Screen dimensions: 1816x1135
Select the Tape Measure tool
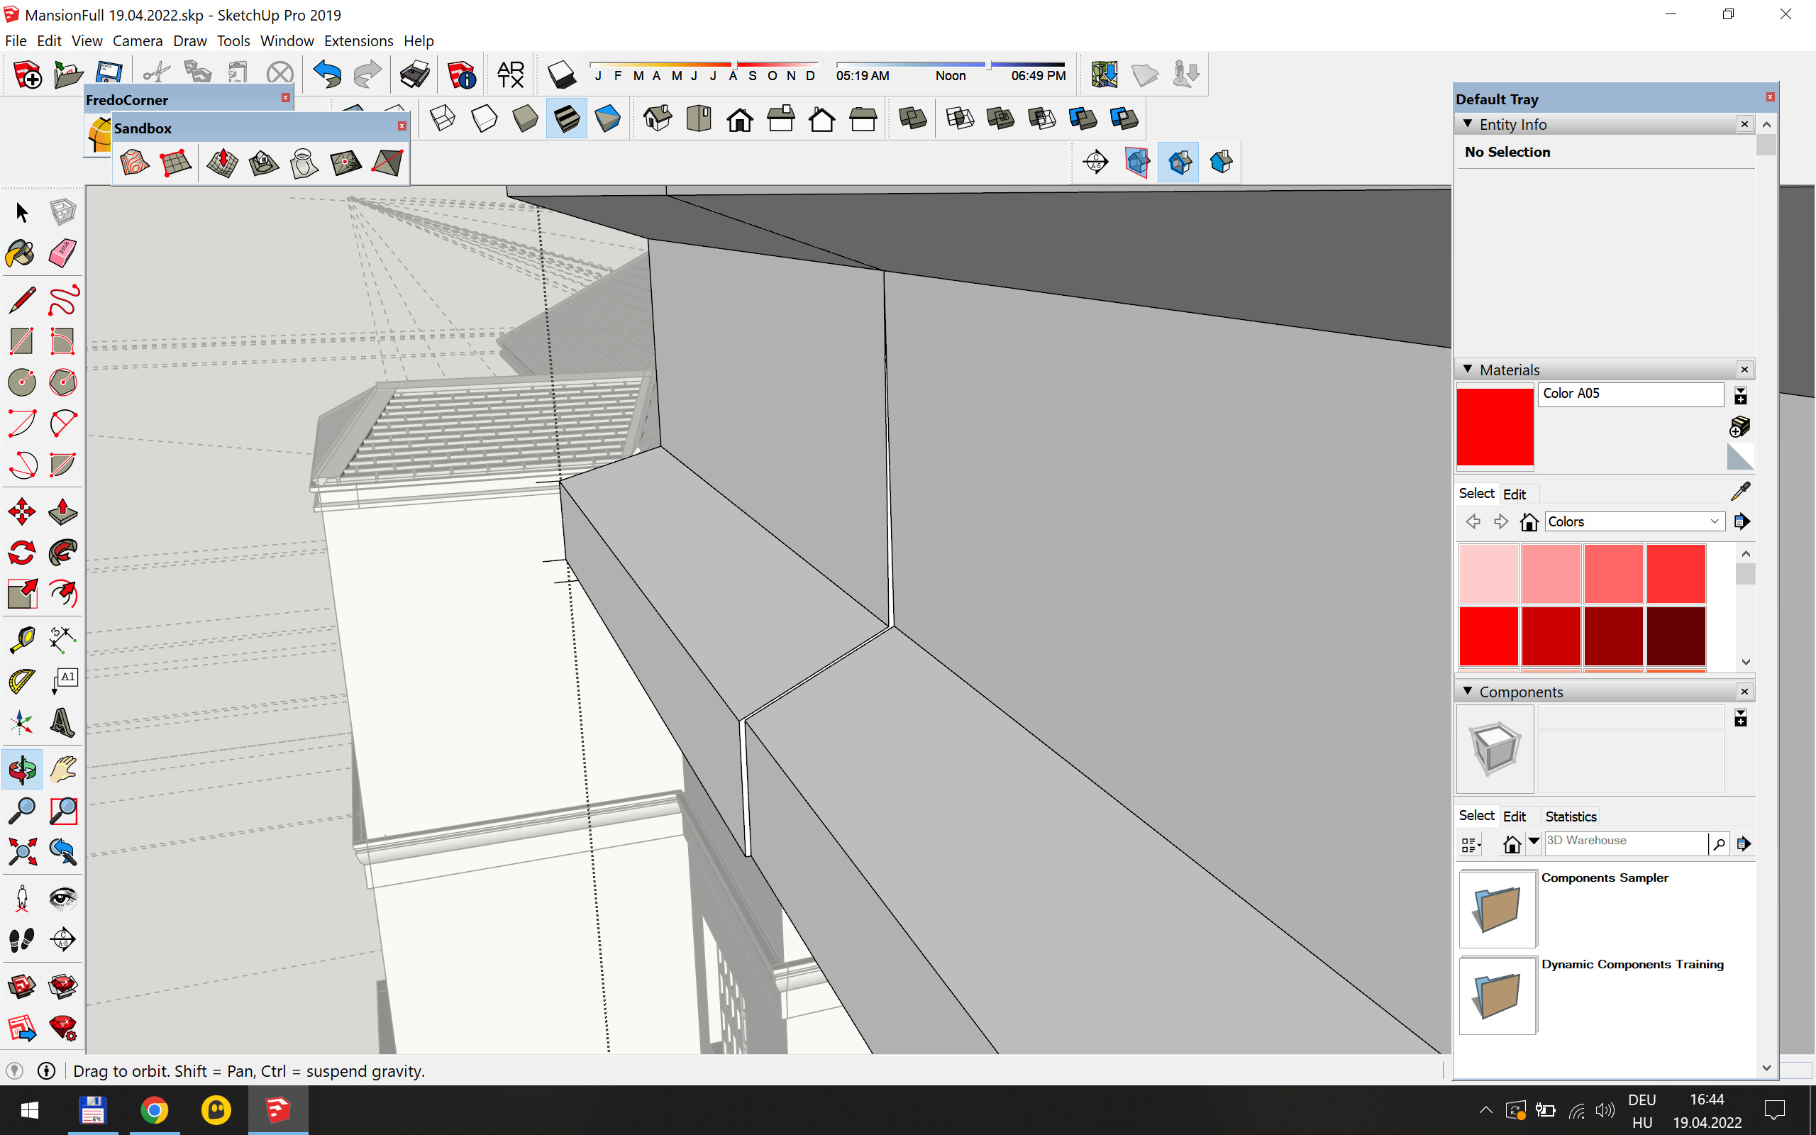pyautogui.click(x=21, y=639)
